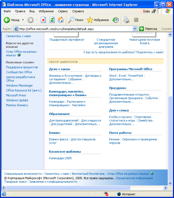Click inside the address URL field

[x=75, y=29]
